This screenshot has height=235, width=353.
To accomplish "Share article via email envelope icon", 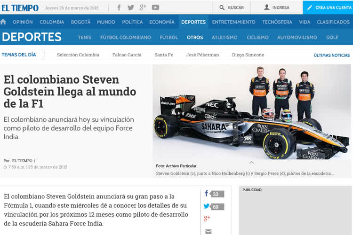I will 208,231.
